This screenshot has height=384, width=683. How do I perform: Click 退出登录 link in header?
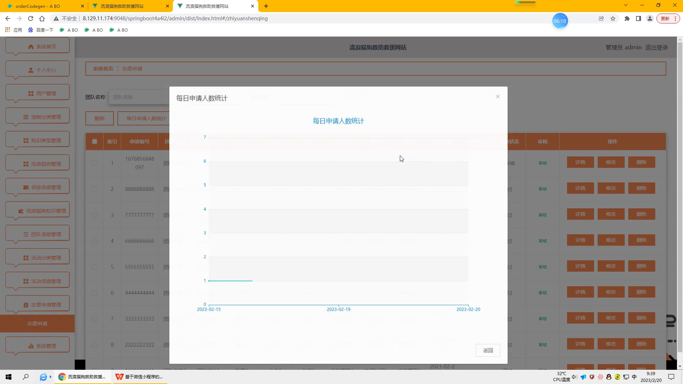[656, 47]
